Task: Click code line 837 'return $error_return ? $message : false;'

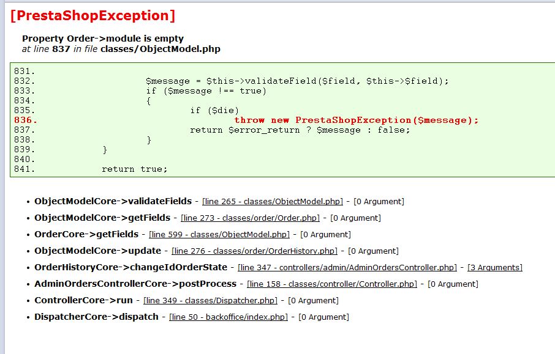Action: tap(300, 130)
